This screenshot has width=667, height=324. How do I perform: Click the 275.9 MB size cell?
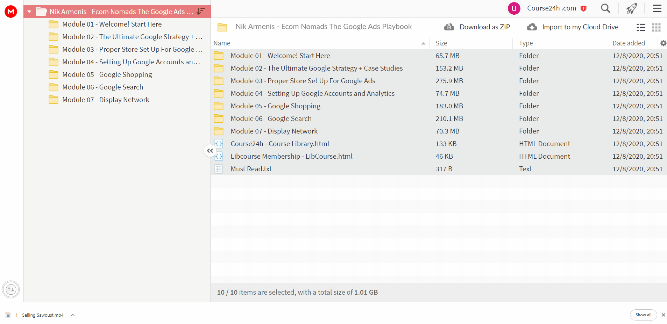point(449,81)
